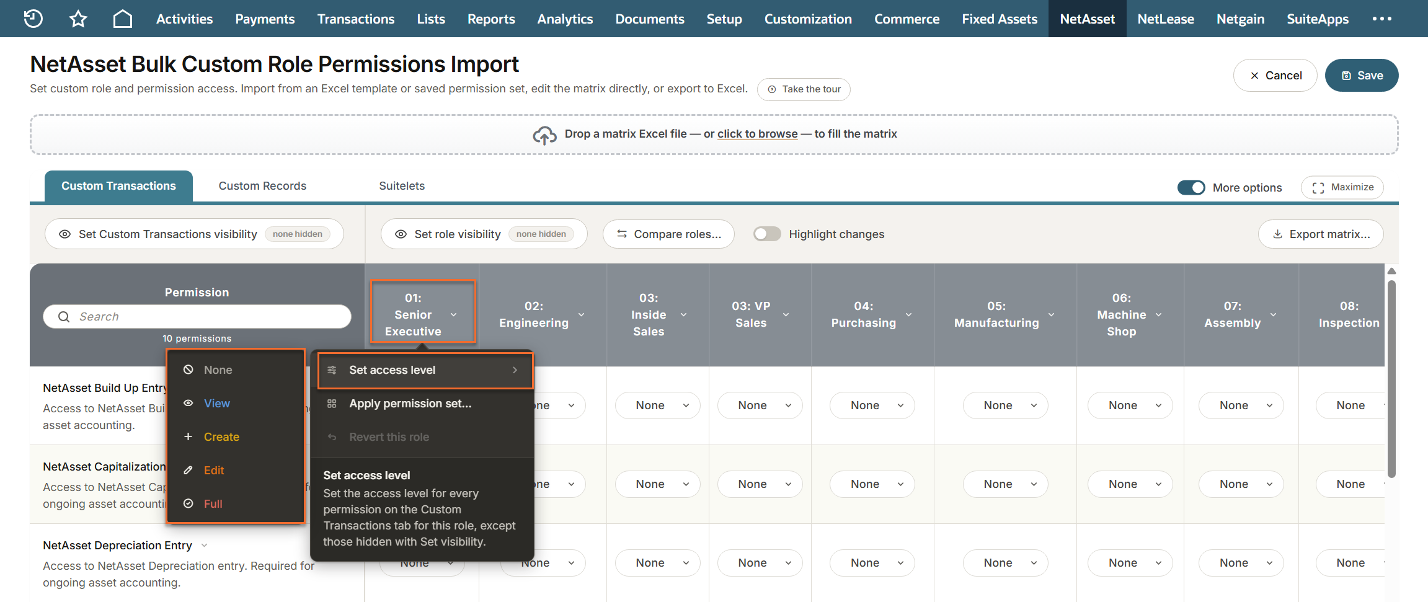Open the recent records history icon
Image resolution: width=1428 pixels, height=602 pixels.
[33, 19]
